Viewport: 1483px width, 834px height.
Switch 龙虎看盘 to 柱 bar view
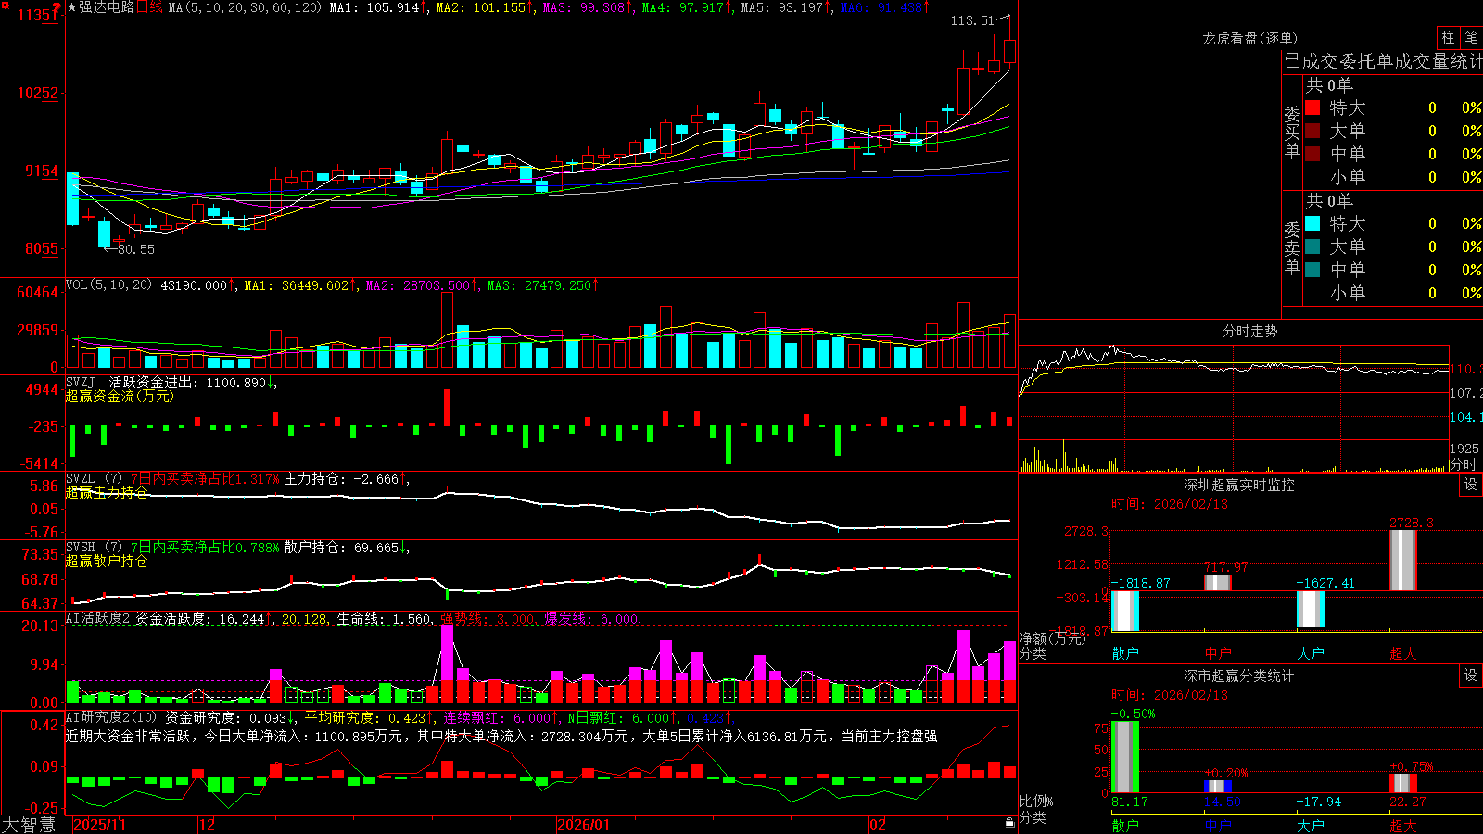pyautogui.click(x=1448, y=38)
